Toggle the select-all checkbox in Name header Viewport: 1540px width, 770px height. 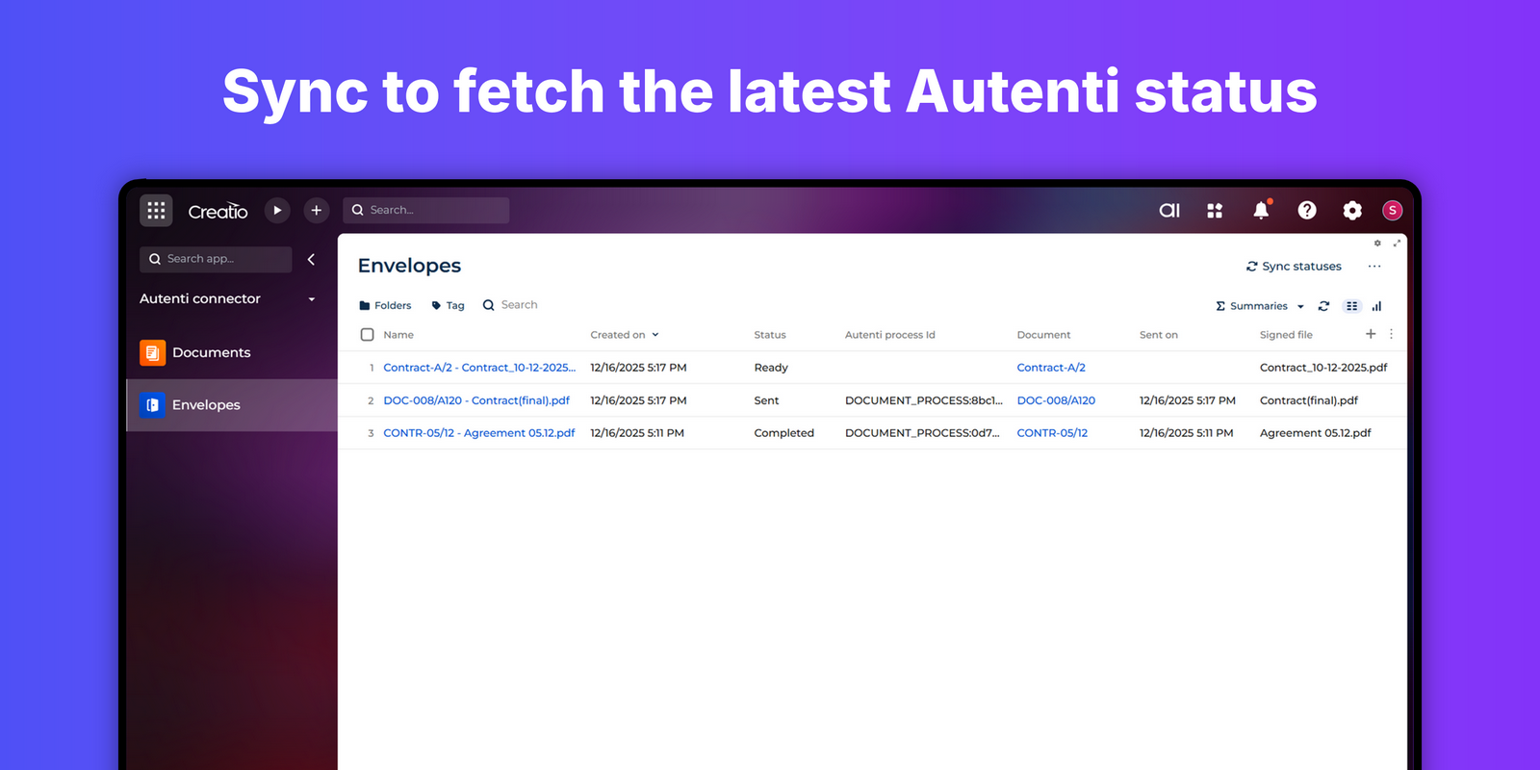[x=367, y=335]
